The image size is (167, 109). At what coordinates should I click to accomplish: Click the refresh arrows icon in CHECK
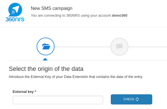[137, 99]
